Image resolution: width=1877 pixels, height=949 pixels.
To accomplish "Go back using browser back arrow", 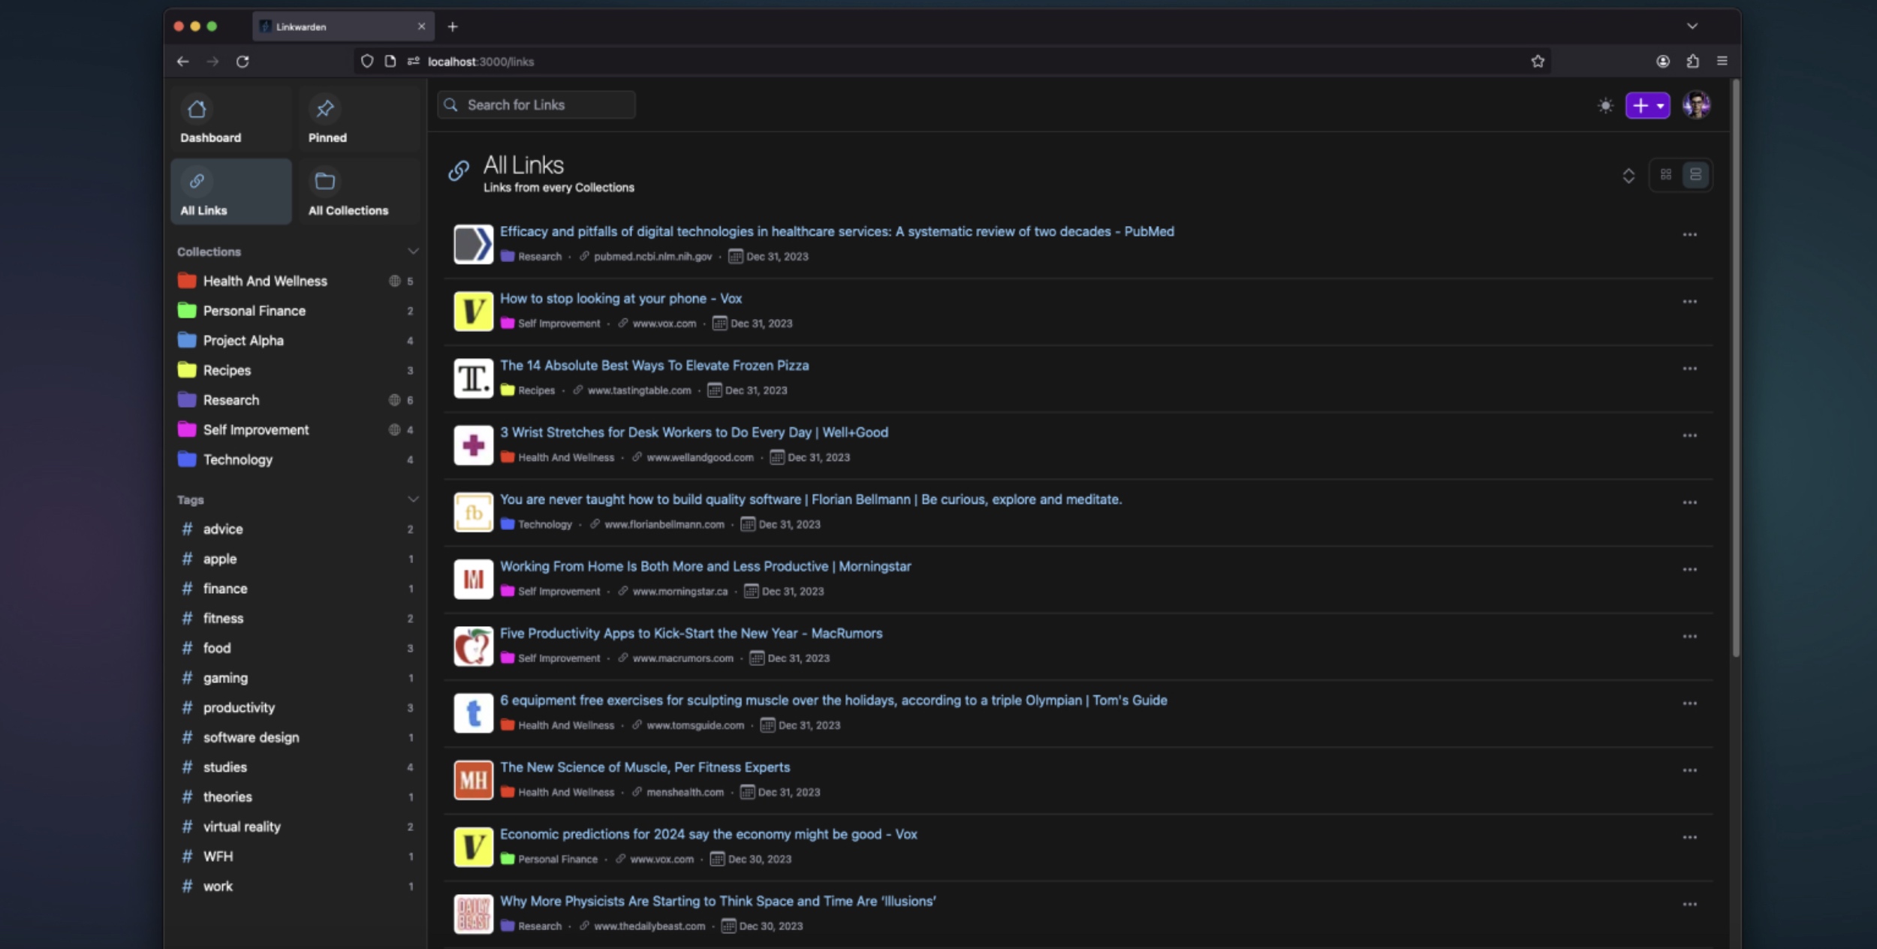I will coord(182,62).
